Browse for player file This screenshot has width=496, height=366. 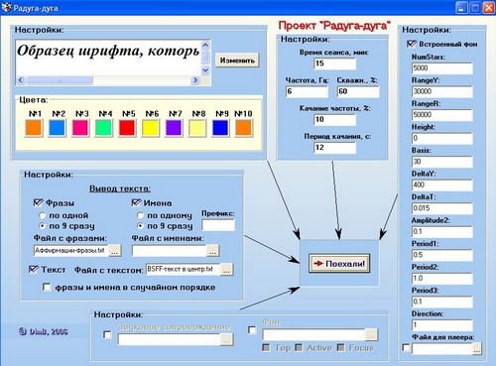(x=476, y=349)
